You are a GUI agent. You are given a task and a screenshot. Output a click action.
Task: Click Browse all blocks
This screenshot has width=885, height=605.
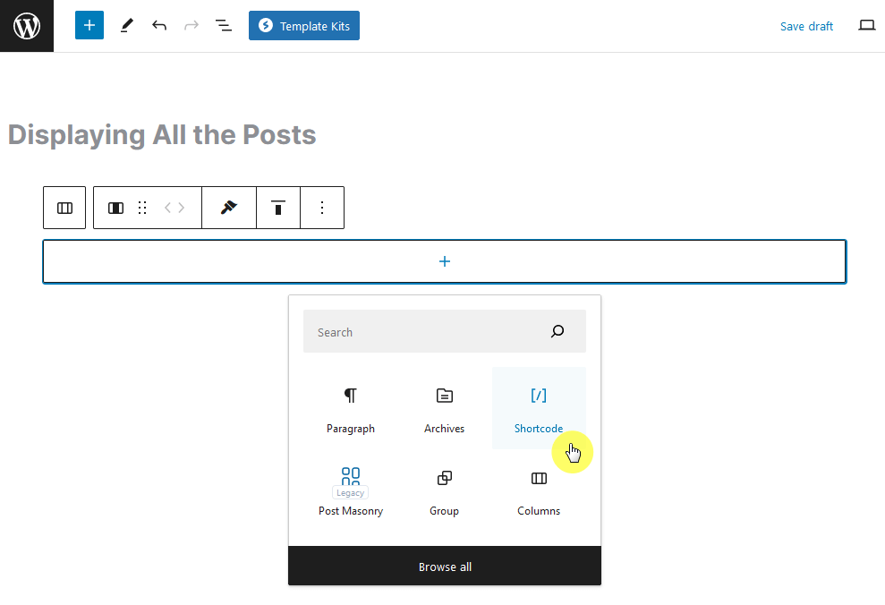click(445, 566)
